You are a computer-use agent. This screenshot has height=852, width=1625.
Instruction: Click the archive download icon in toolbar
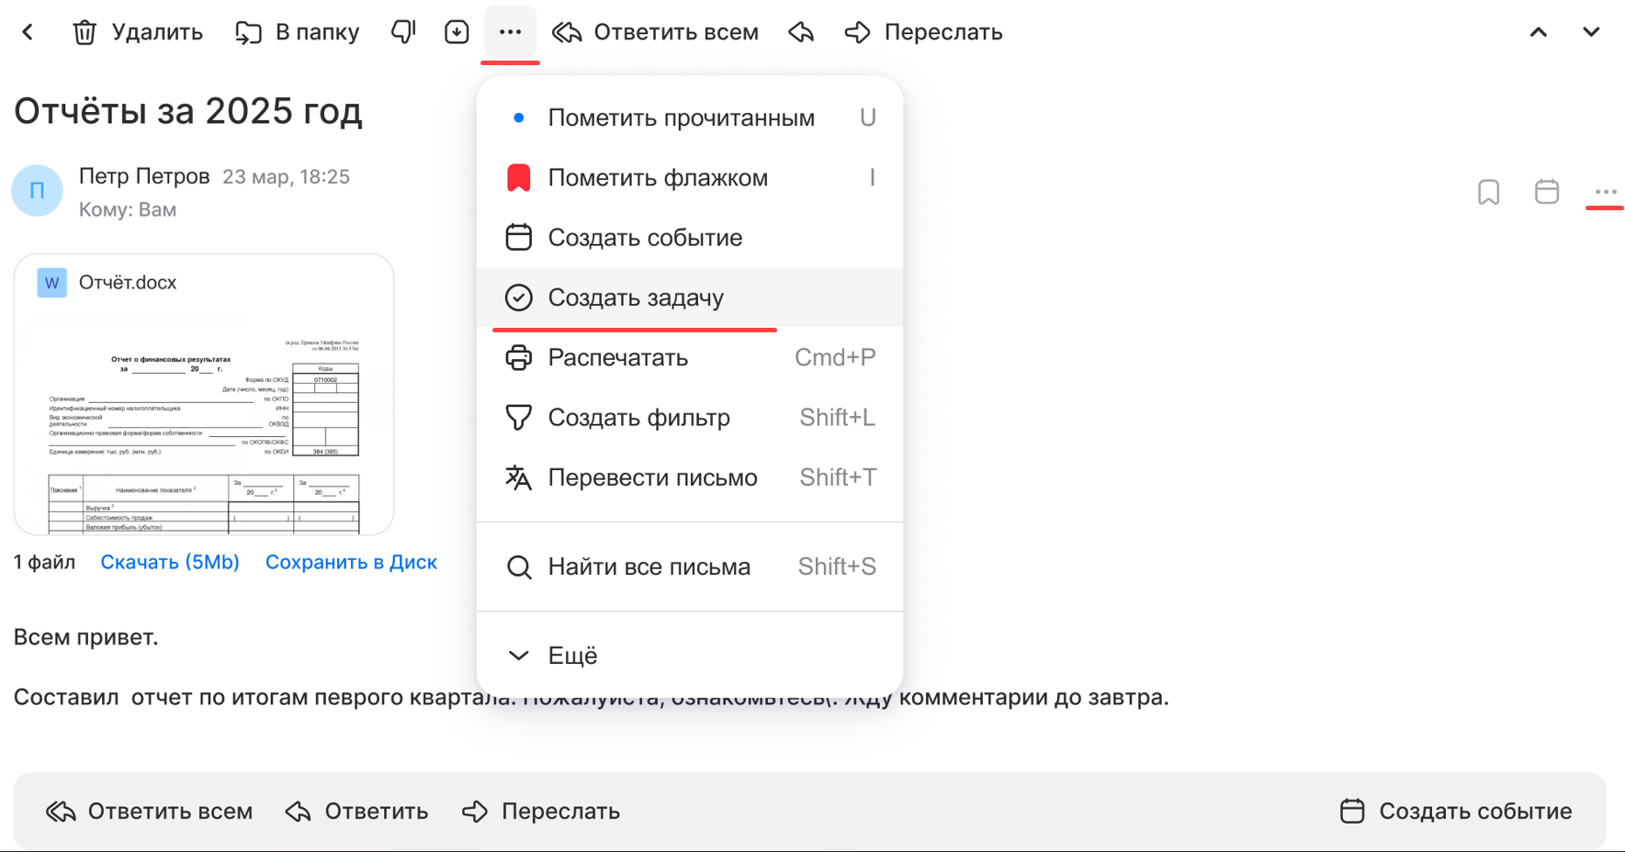pyautogui.click(x=457, y=32)
